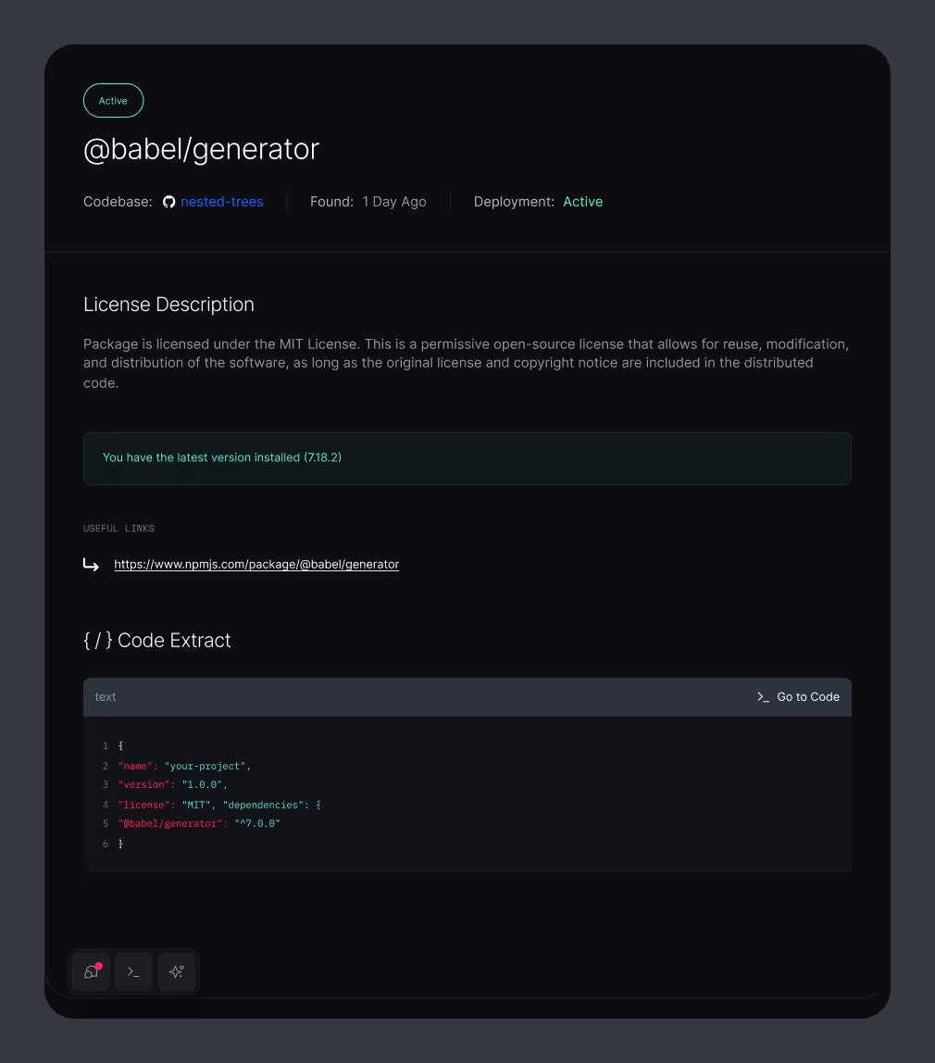Open the nested-trees codebase link
Viewport: 935px width, 1063px height.
(x=221, y=201)
